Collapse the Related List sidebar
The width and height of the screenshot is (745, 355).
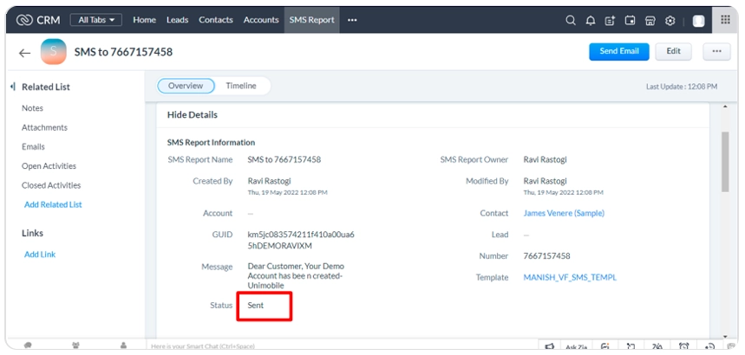coord(13,87)
